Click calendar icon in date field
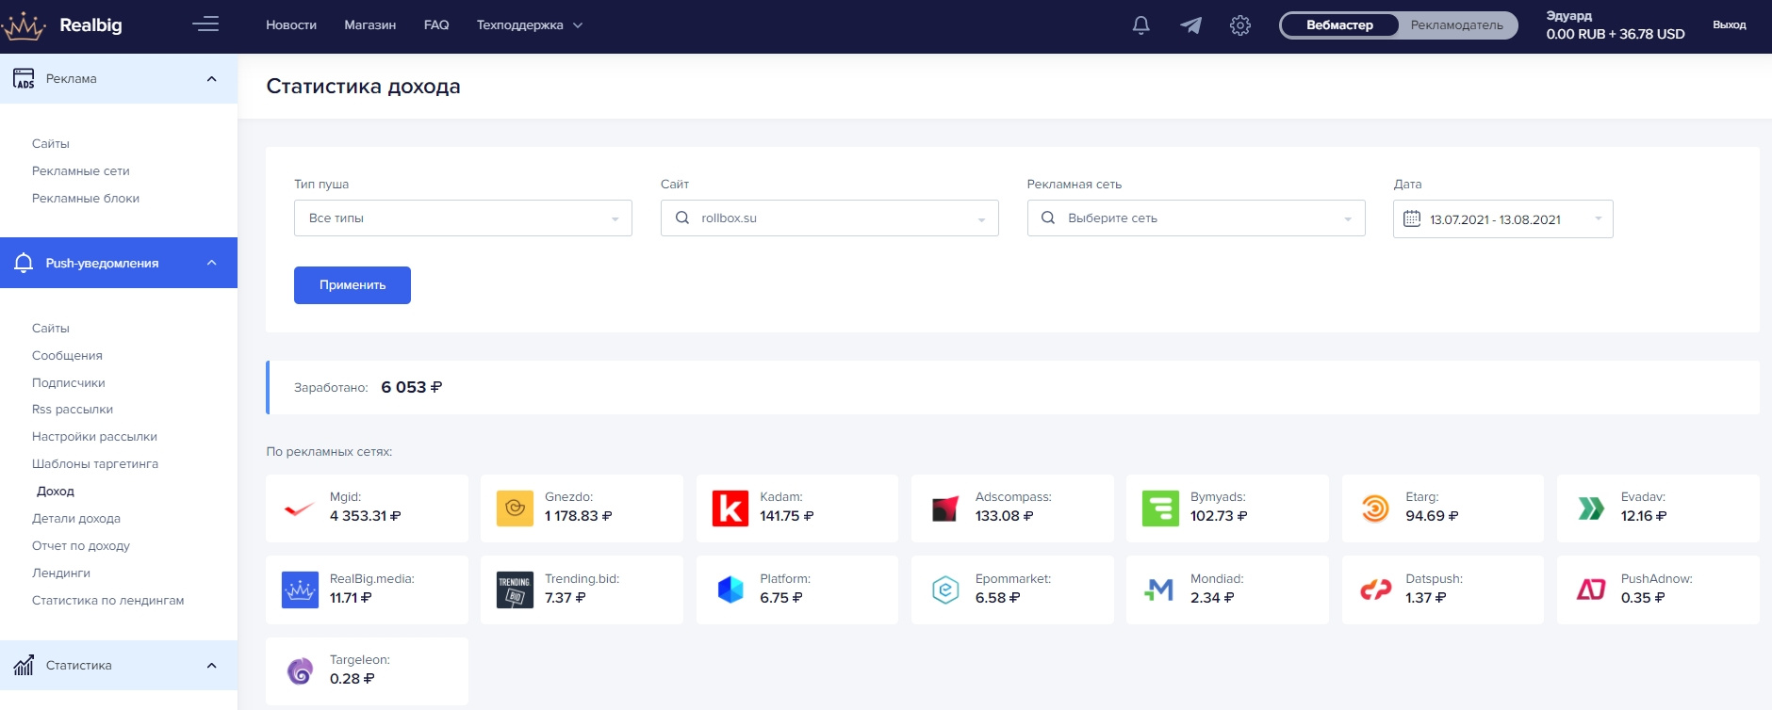The height and width of the screenshot is (710, 1772). tap(1412, 218)
